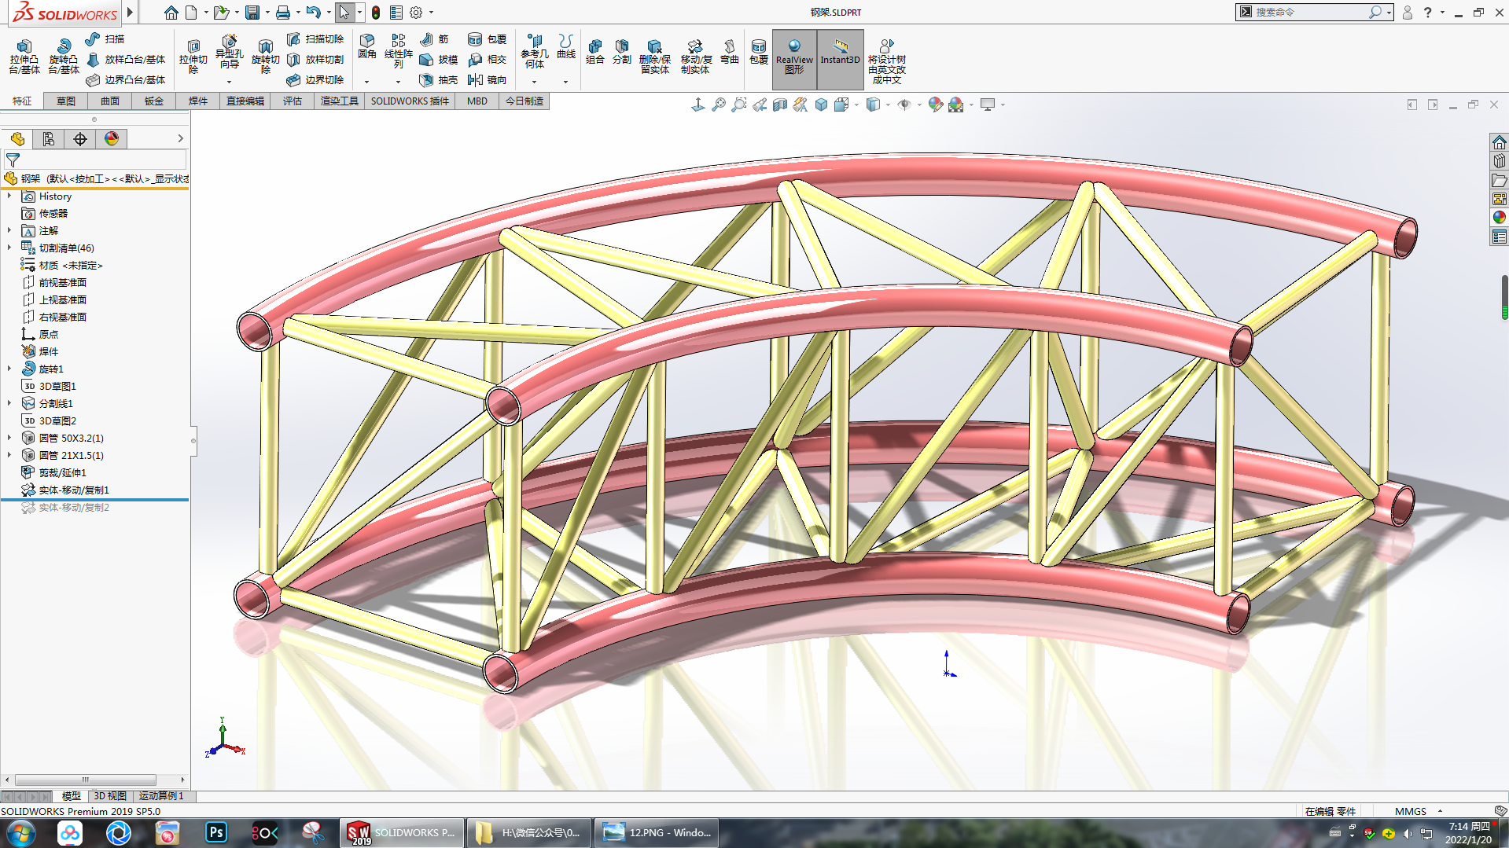1509x848 pixels.
Task: Switch to the 曲面 (Surfaces) tab
Action: 110,101
